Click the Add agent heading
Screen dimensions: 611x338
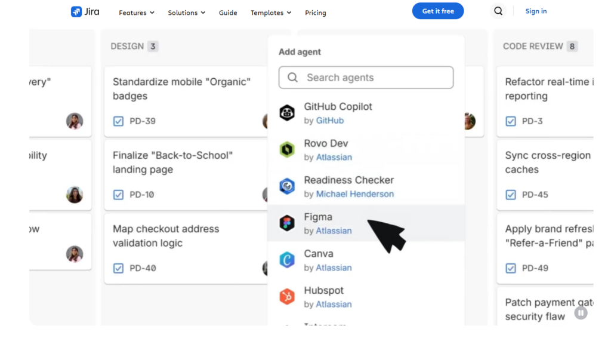300,52
